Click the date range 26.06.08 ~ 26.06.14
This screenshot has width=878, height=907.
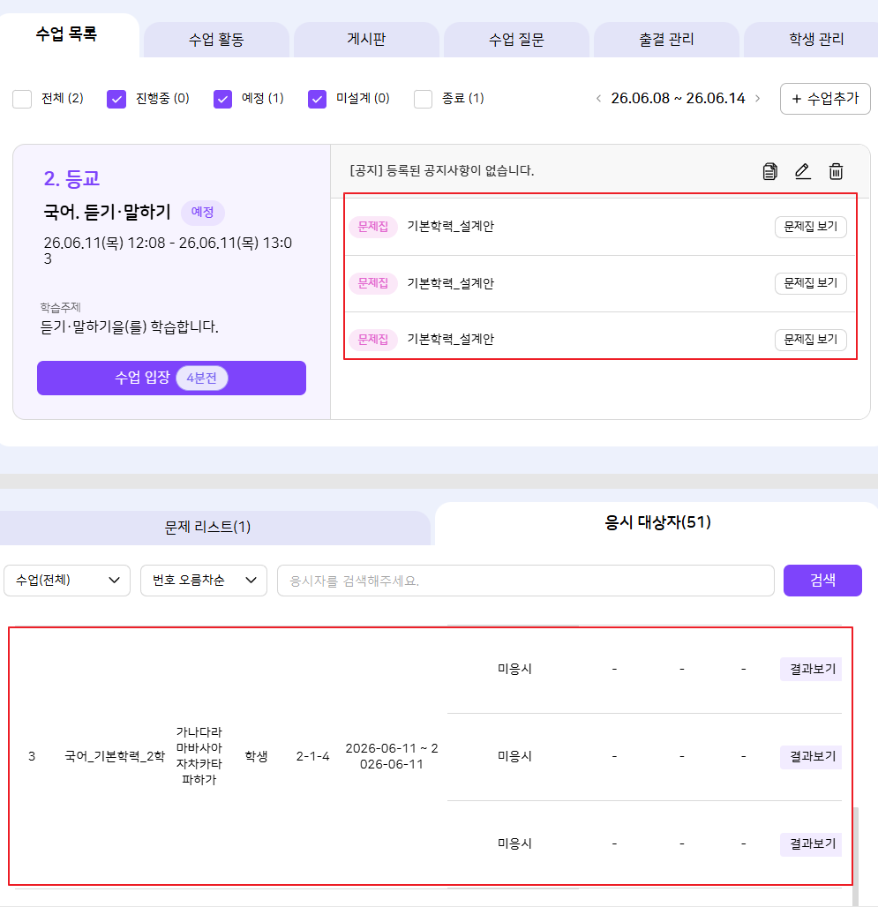678,98
